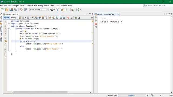173x97 pixels.
Task: Click the running progress bar
Action: [x=132, y=95]
